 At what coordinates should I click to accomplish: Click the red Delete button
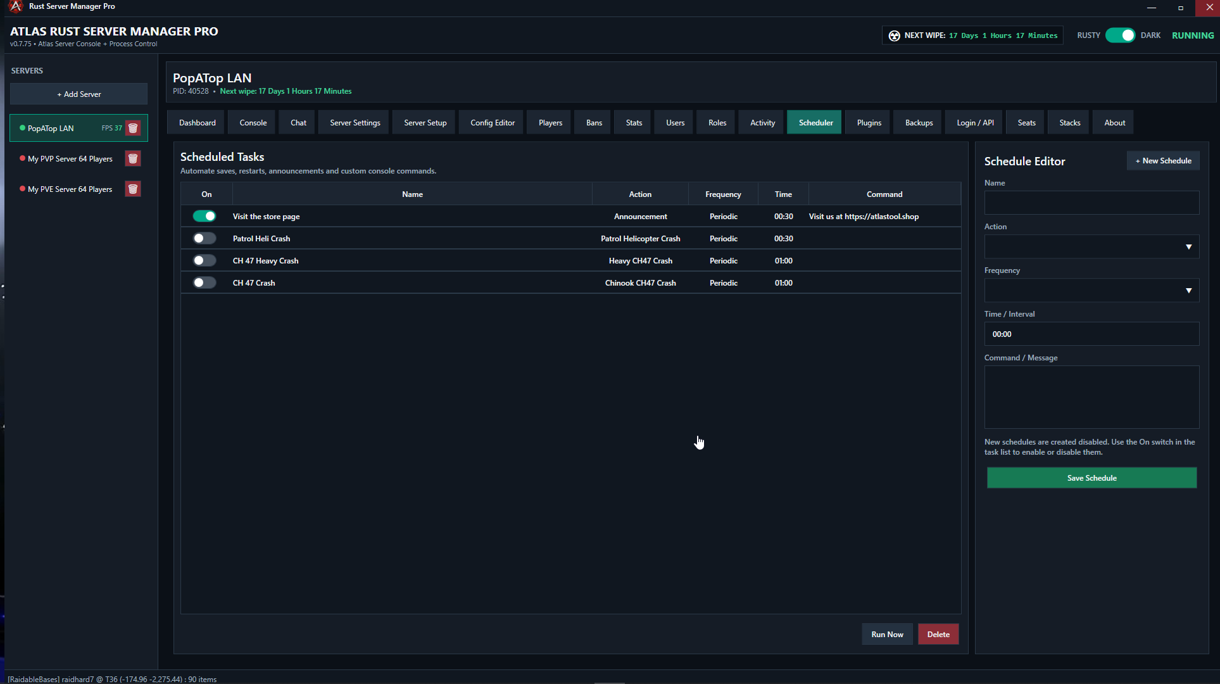(938, 634)
